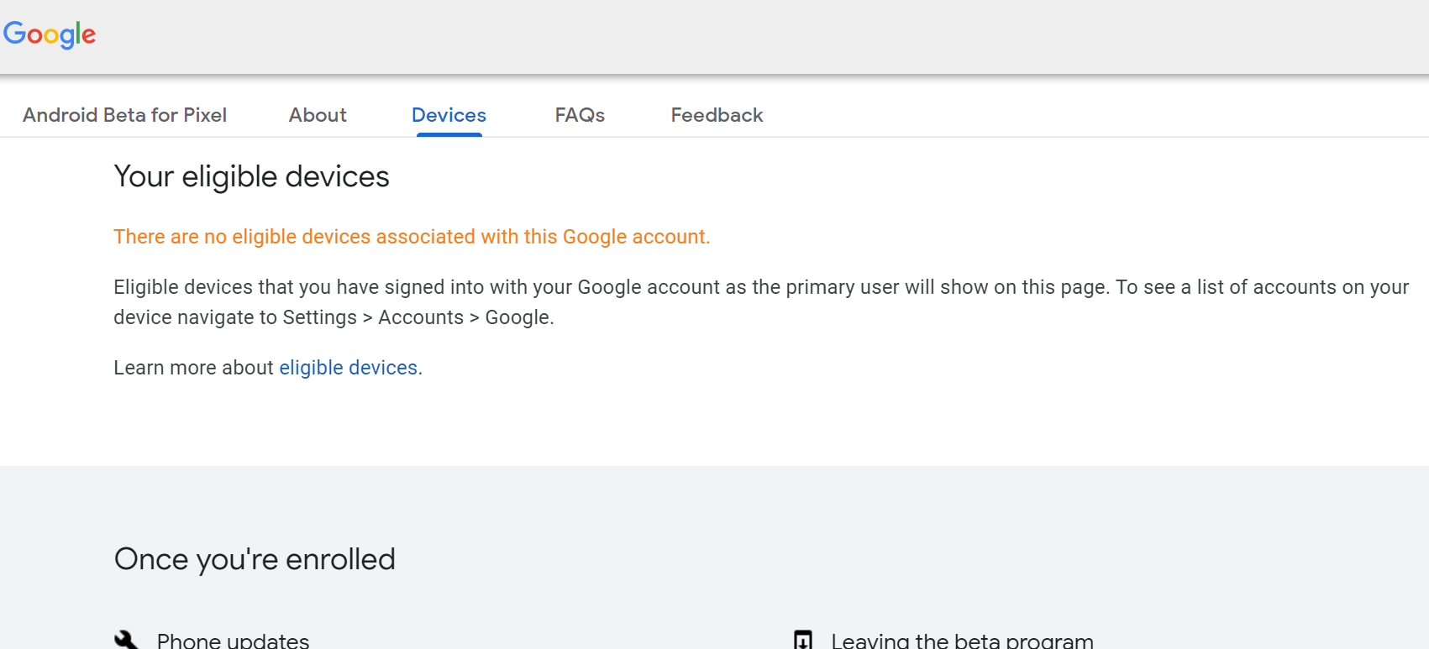Click the 'Leaving the beta program' text

962,641
